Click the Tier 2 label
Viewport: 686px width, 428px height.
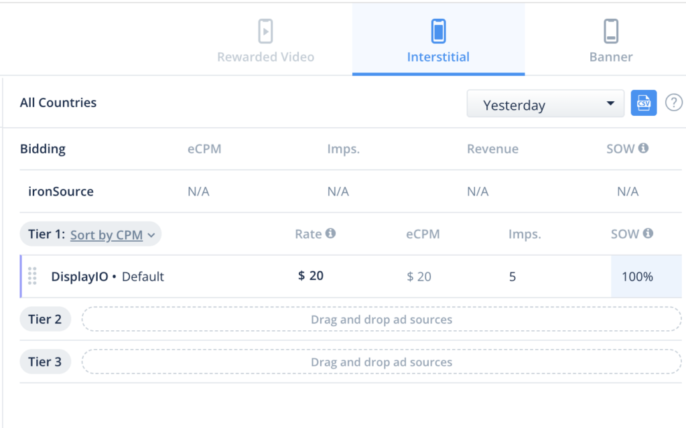[x=45, y=319]
